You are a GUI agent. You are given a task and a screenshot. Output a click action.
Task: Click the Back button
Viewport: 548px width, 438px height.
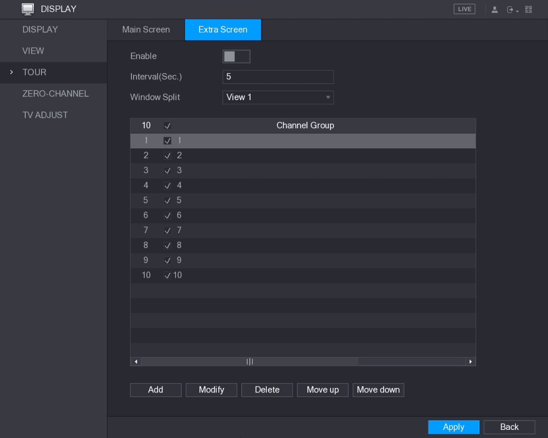click(x=509, y=427)
